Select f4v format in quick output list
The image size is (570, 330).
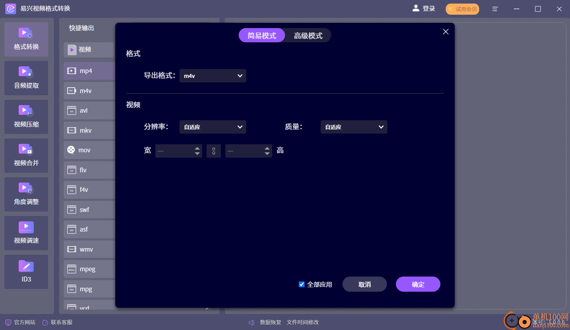[89, 190]
